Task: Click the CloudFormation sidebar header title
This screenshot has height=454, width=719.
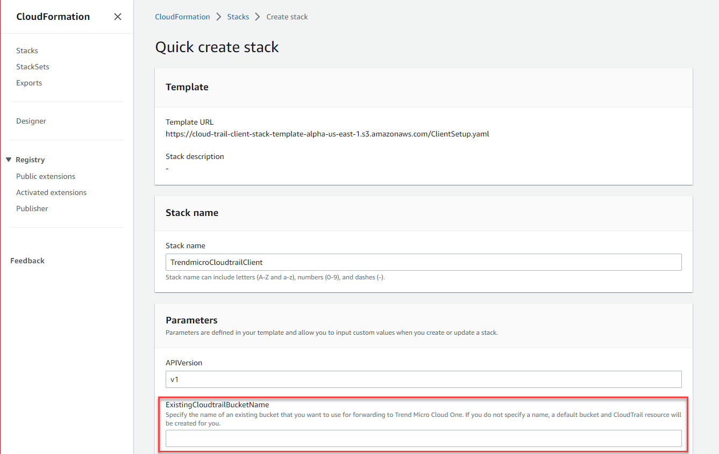Action: pyautogui.click(x=53, y=17)
